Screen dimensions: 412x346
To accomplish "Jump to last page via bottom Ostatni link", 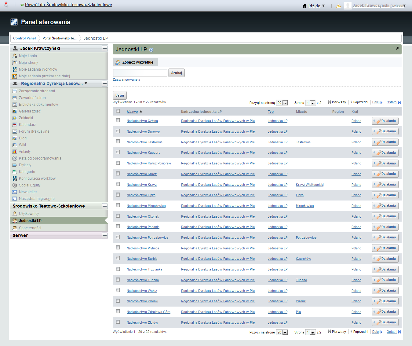I will click(x=394, y=332).
